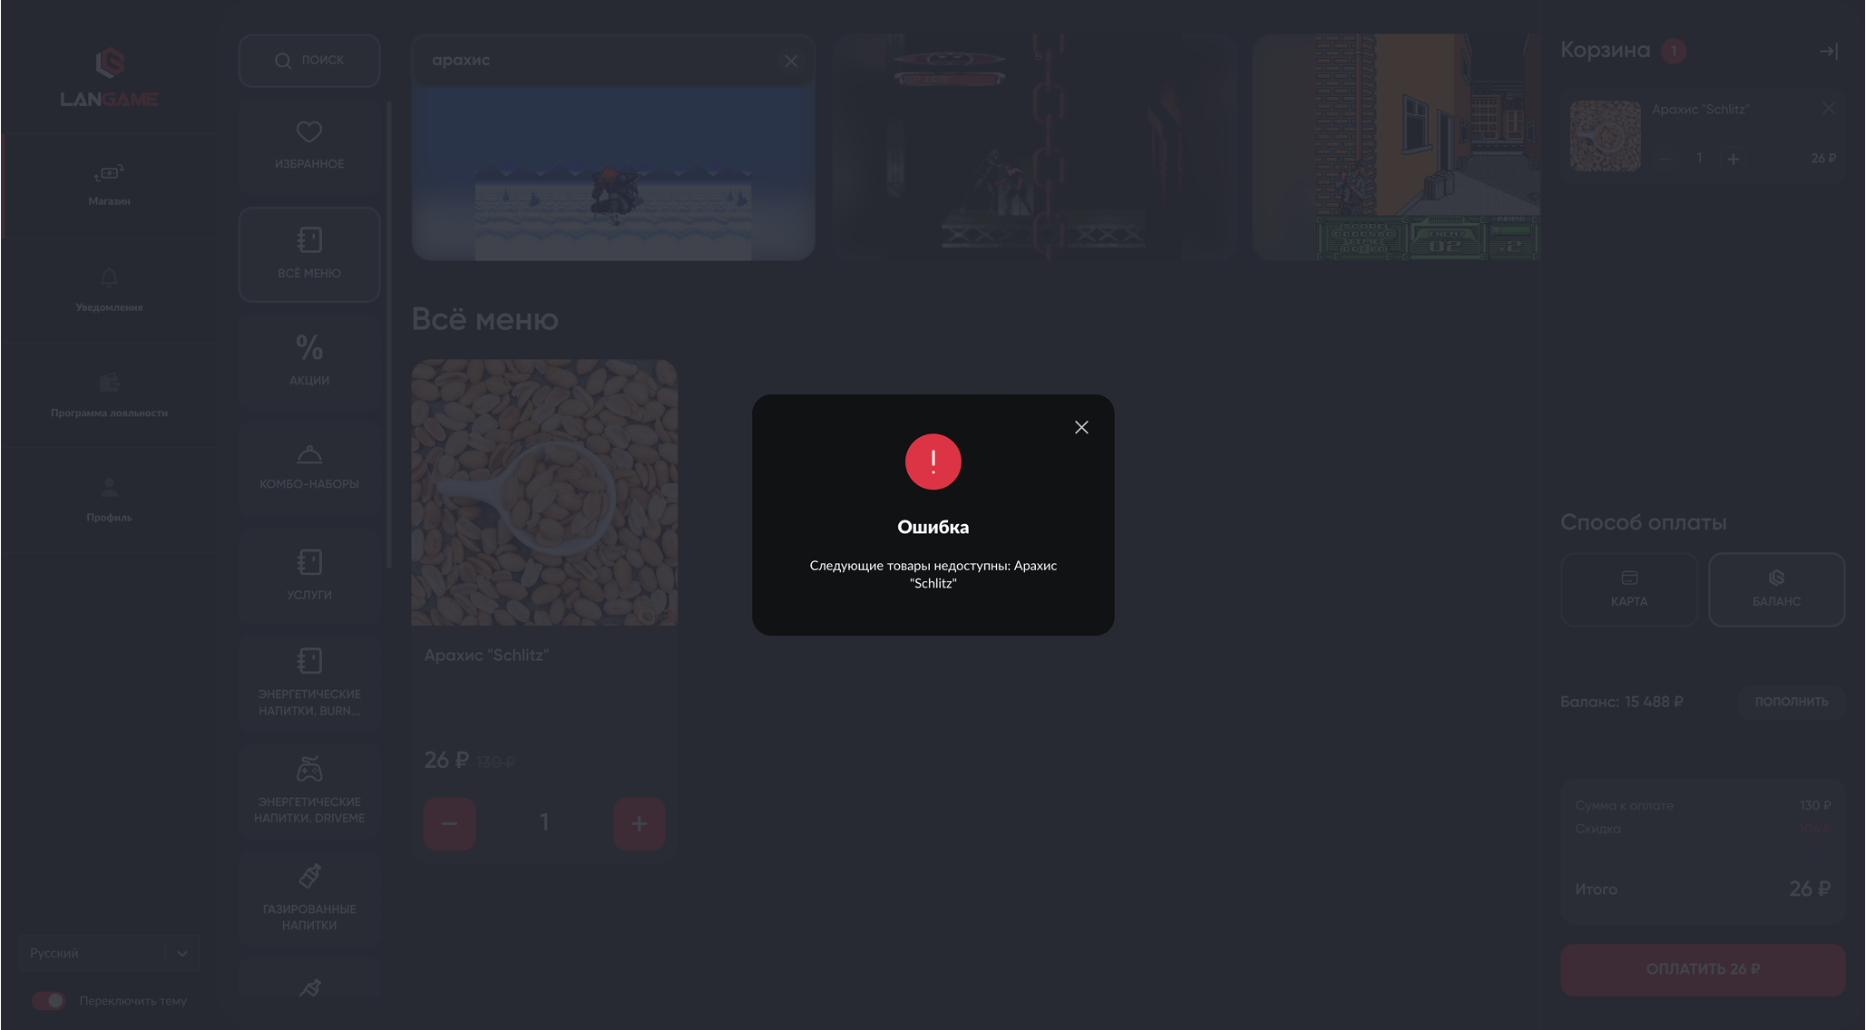The height and width of the screenshot is (1030, 1866).
Task: Open the Магазин shop section
Action: pos(109,185)
